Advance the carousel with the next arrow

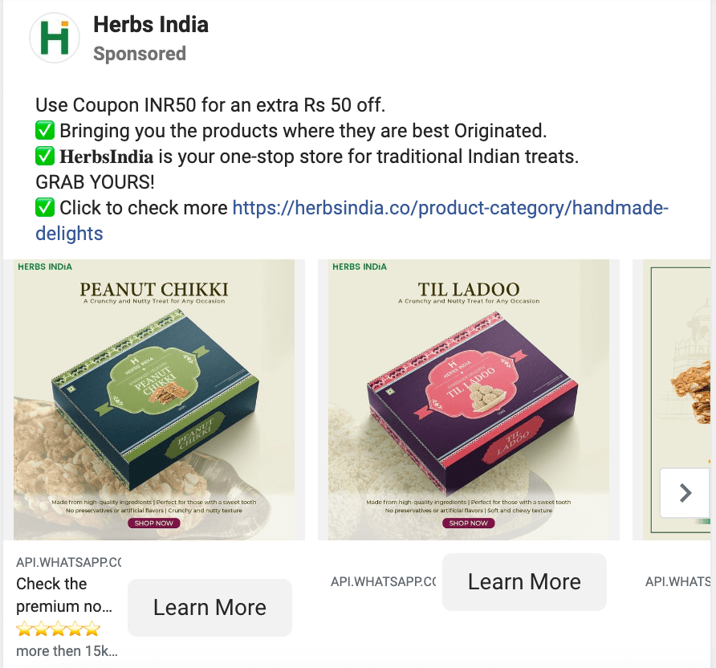click(685, 493)
